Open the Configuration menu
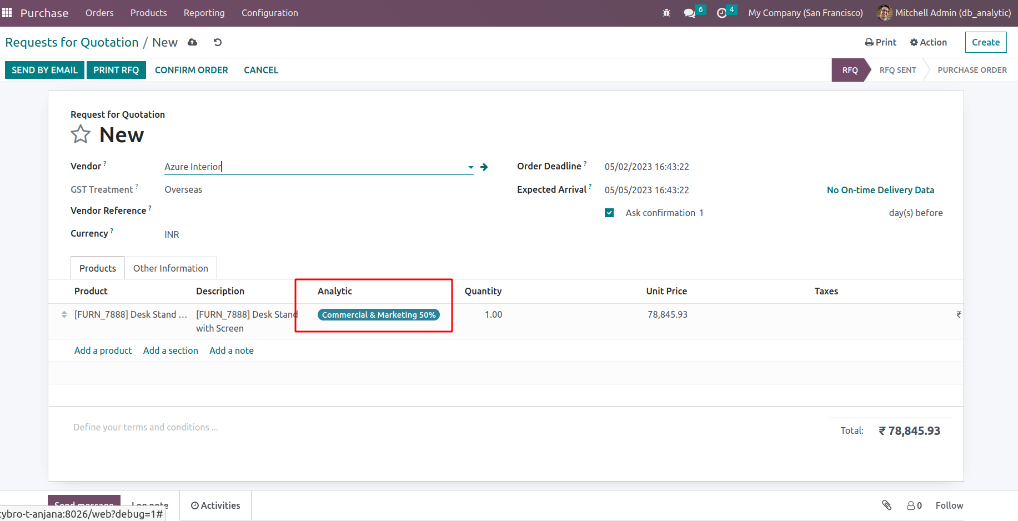The image size is (1018, 521). tap(269, 13)
